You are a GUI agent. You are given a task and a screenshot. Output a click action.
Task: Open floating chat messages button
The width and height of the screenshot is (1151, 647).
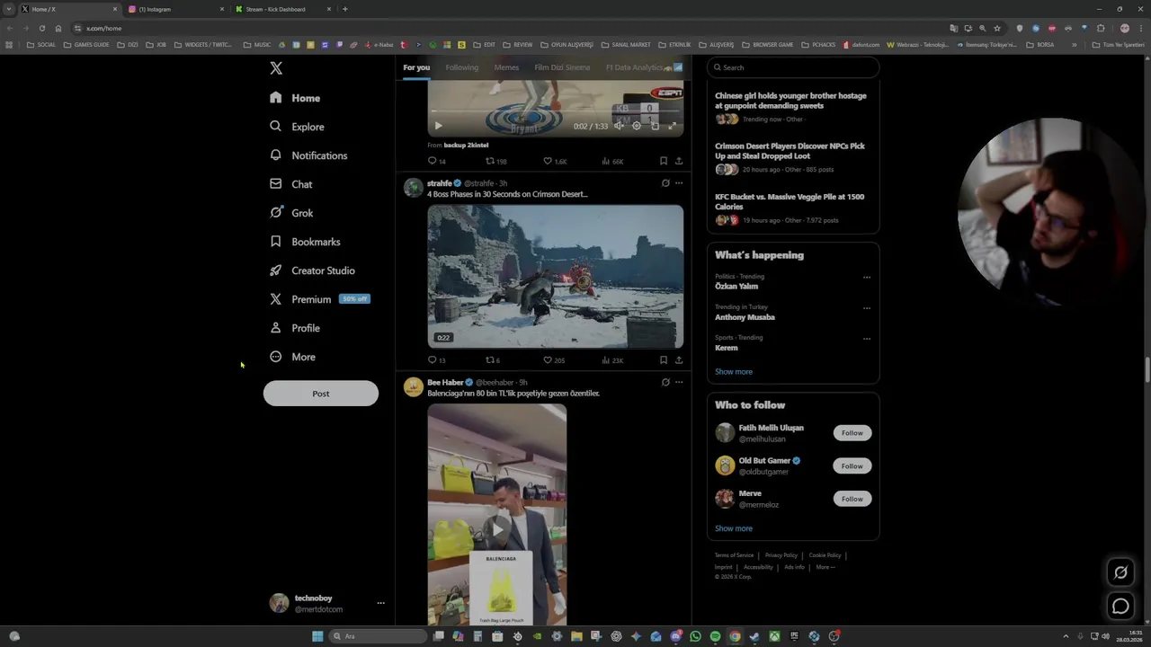[1120, 607]
